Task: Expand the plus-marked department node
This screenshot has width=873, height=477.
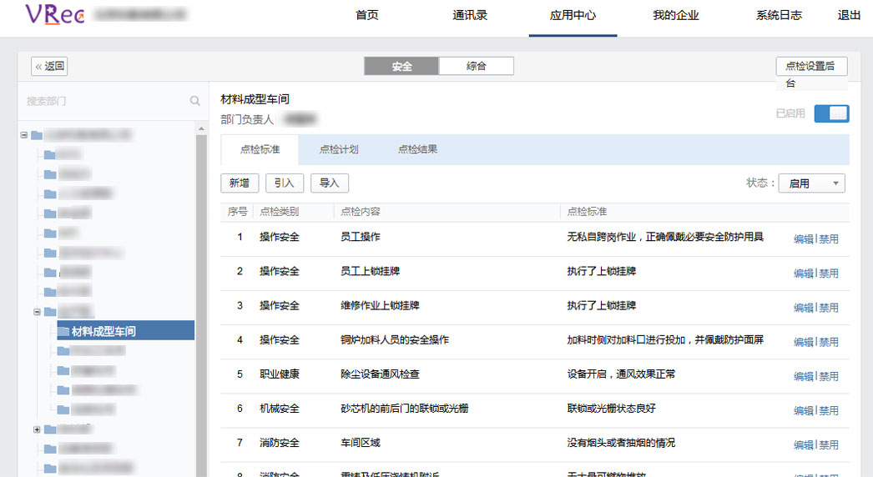Action: pyautogui.click(x=37, y=429)
